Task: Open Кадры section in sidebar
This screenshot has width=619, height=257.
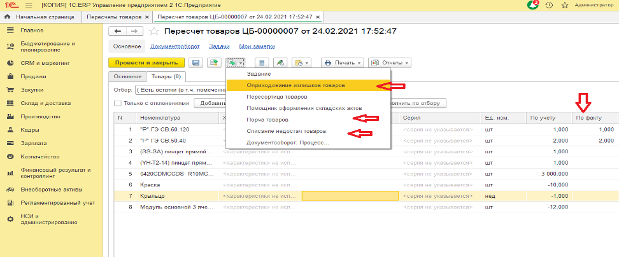Action: (29, 130)
